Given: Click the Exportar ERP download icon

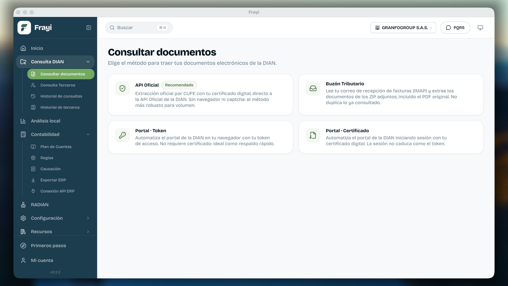Looking at the screenshot, I should click(33, 180).
